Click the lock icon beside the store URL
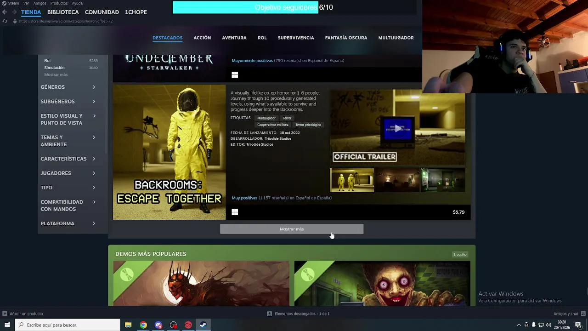The height and width of the screenshot is (331, 588). click(15, 21)
